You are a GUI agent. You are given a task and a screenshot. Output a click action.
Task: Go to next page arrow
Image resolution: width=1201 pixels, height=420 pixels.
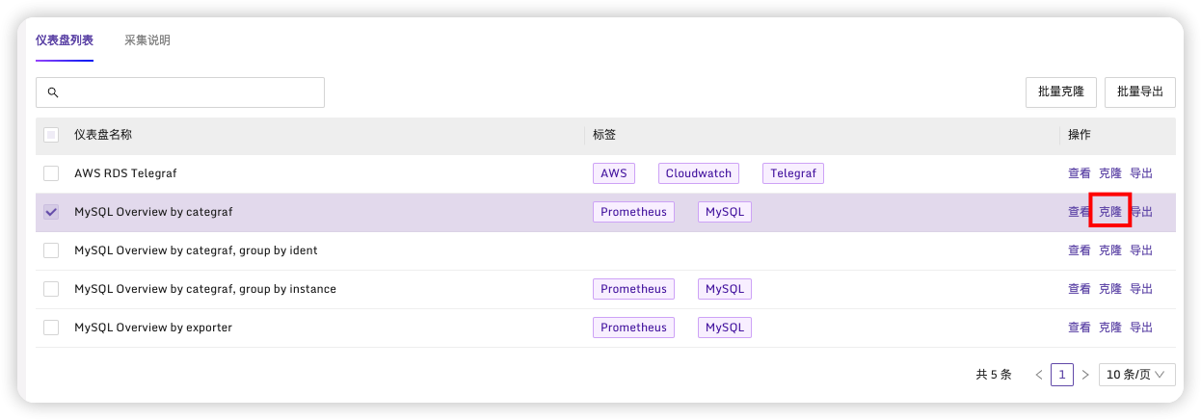1085,375
